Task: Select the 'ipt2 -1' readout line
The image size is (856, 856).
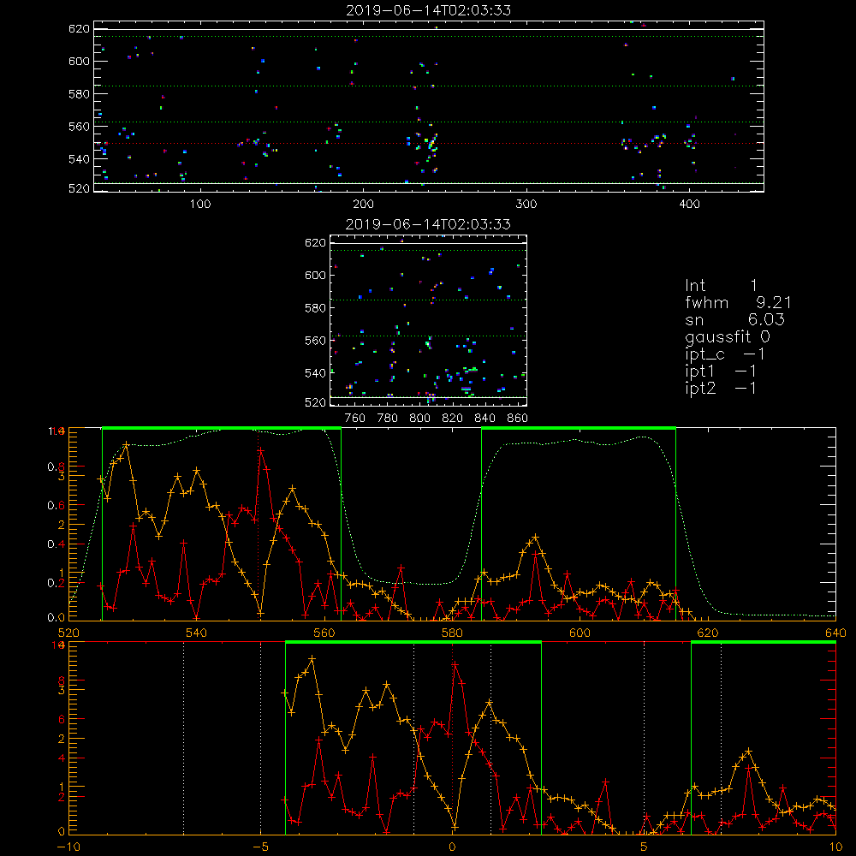Action: tap(721, 389)
